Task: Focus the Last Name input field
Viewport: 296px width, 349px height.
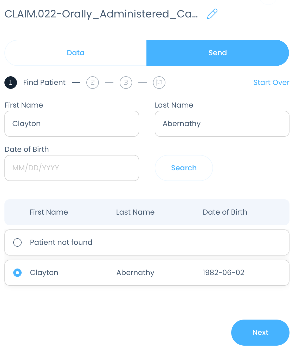Action: point(222,124)
